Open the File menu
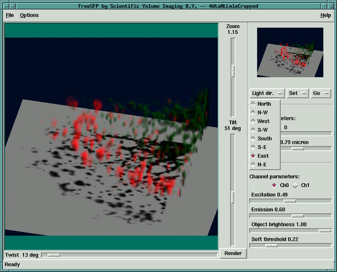 [x=10, y=15]
